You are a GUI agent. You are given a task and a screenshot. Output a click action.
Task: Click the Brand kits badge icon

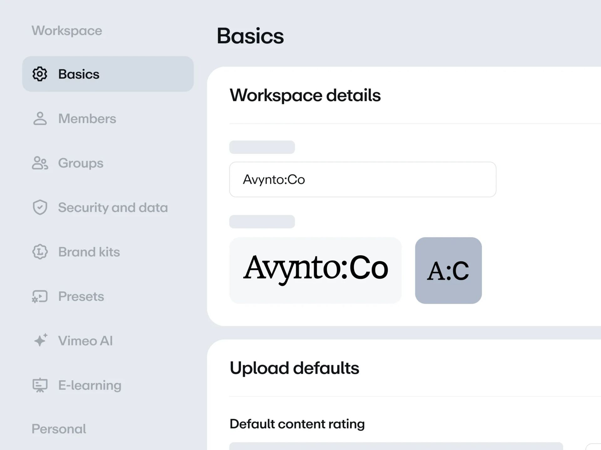(x=40, y=252)
